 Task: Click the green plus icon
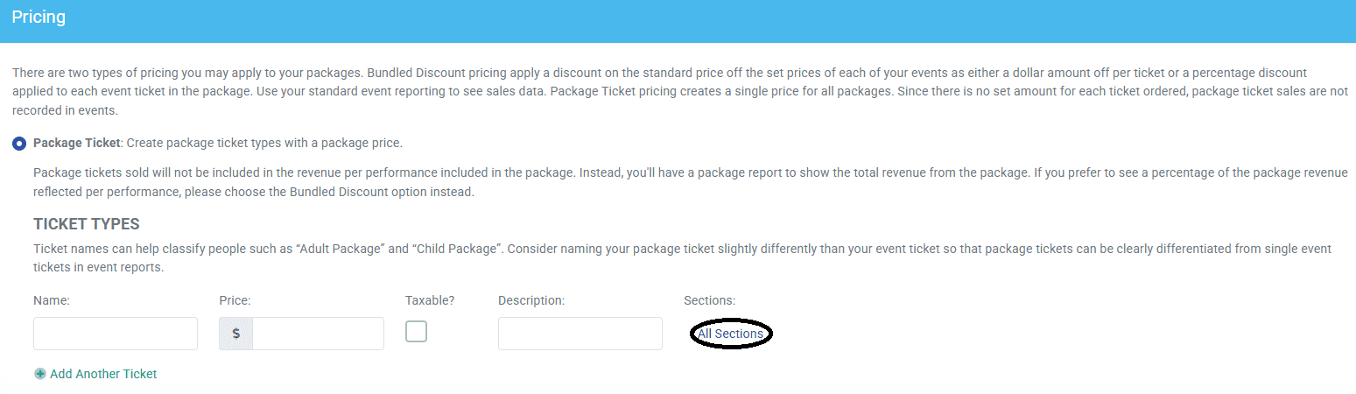pos(39,374)
